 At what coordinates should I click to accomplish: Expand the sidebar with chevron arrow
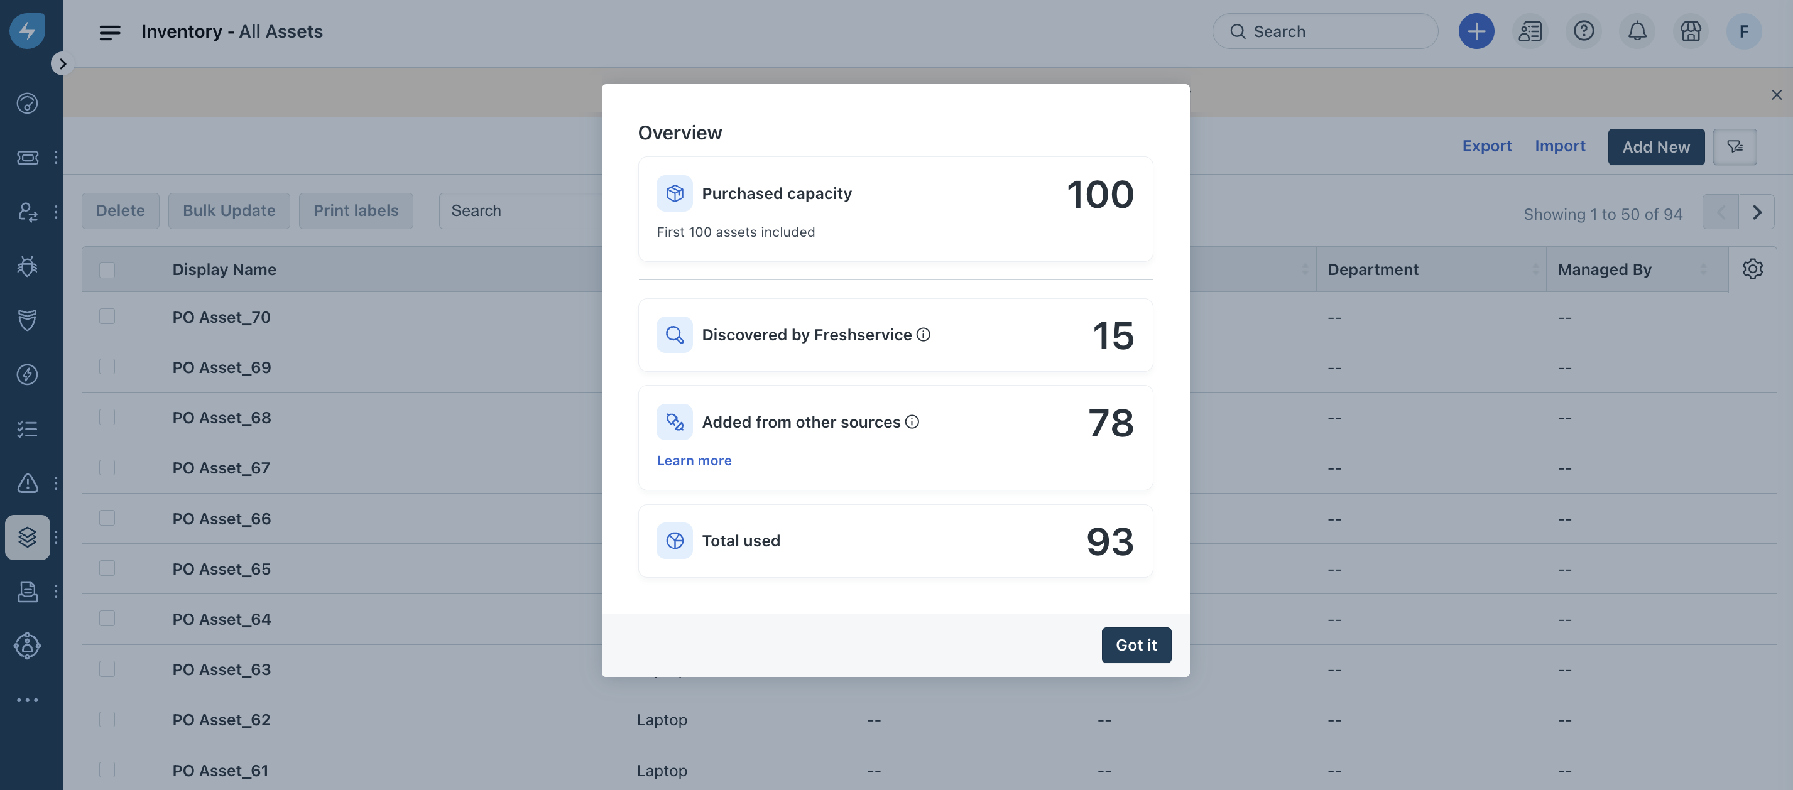pyautogui.click(x=62, y=64)
